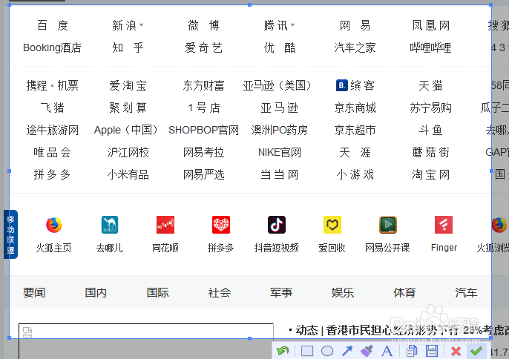The image size is (509, 359).
Task: Open the 百度 link
Action: pos(53,25)
